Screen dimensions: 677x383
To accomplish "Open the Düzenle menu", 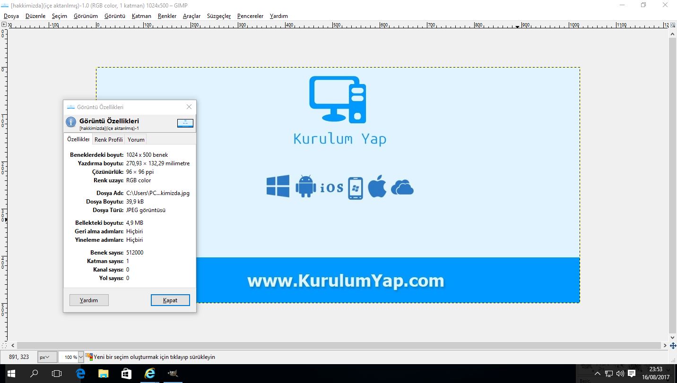I will point(35,16).
